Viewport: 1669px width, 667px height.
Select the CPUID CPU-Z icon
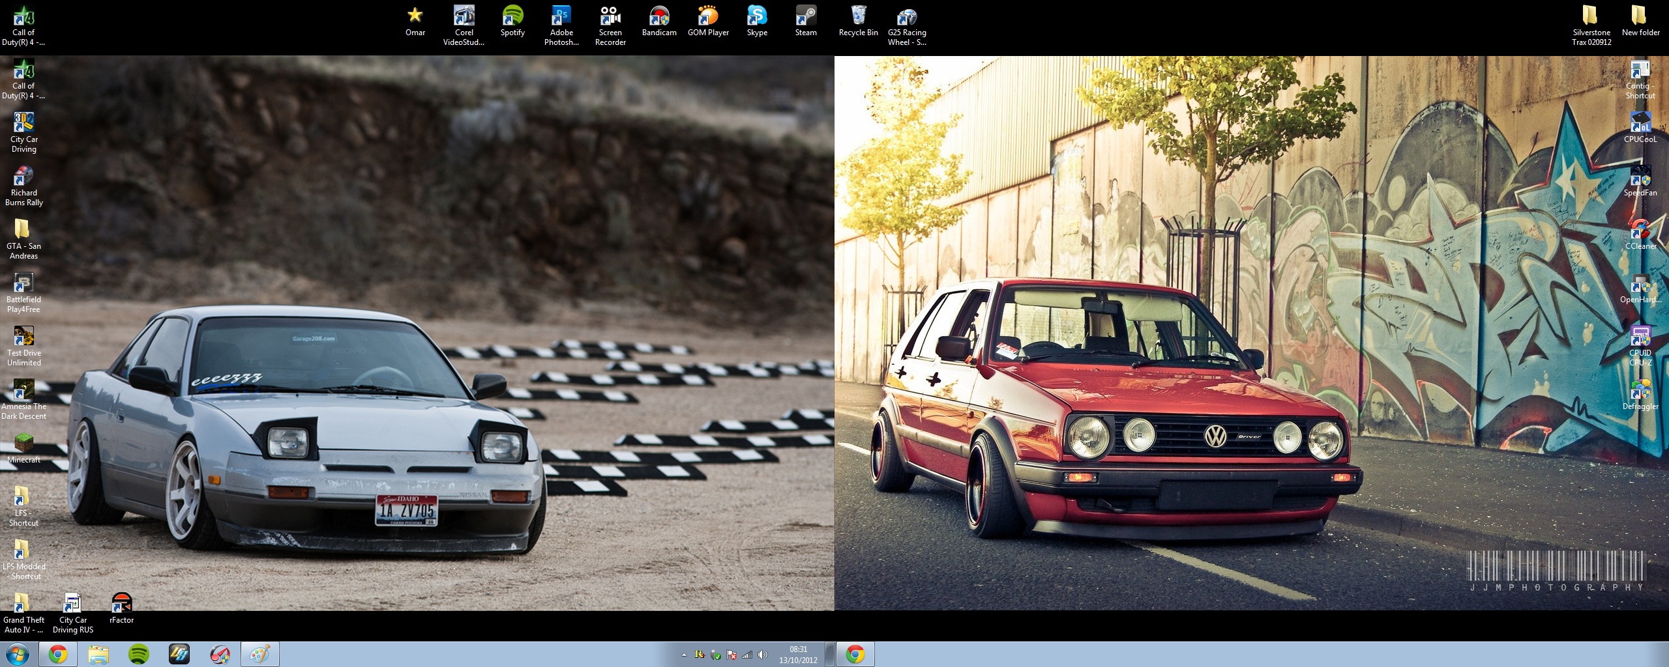click(1640, 346)
